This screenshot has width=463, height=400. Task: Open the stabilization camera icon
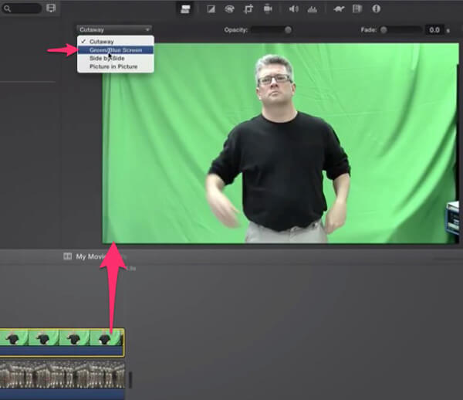click(268, 8)
